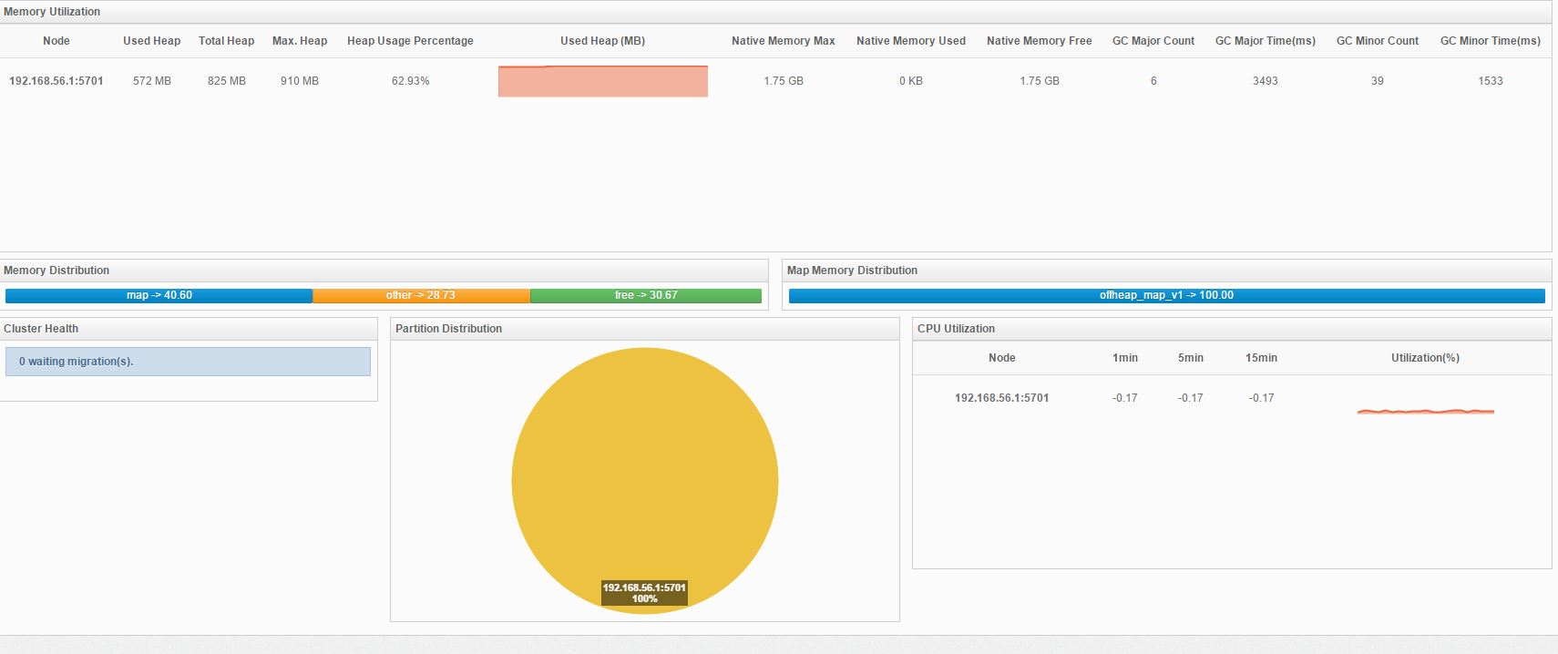Click the GC Major Count column header

(1153, 41)
